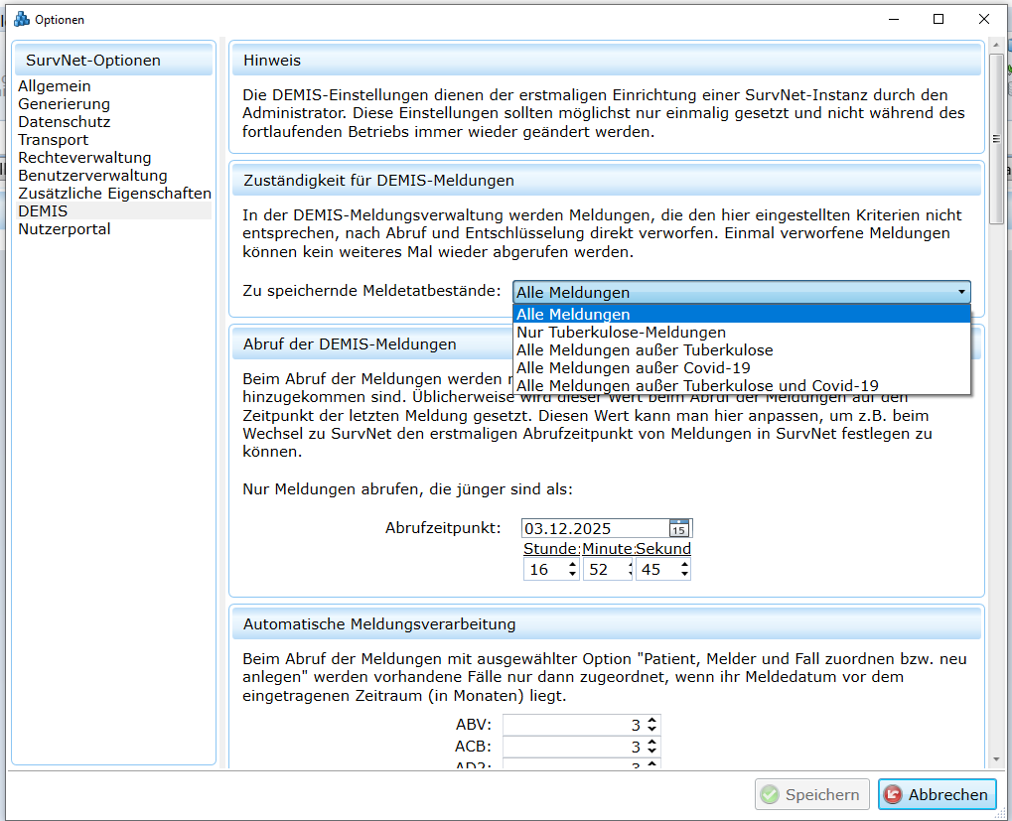
Task: Click the Speichern button
Action: (811, 794)
